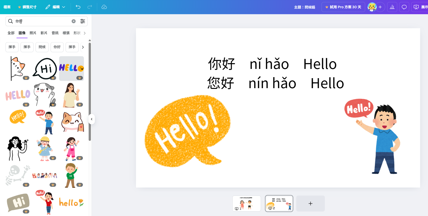Click the cloud save status icon

coord(104,7)
